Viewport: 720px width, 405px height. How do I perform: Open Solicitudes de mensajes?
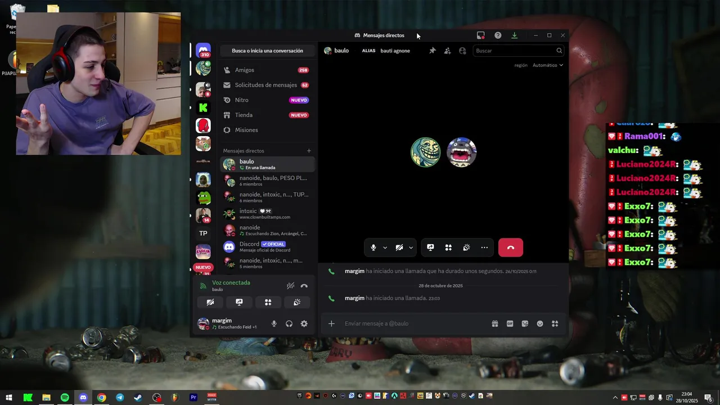(x=267, y=85)
